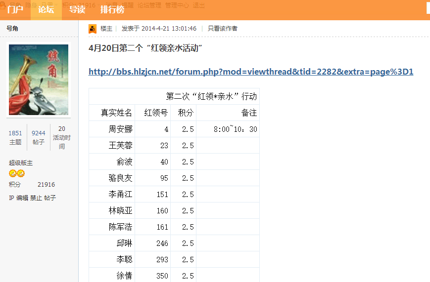View the 1851 主题 count link
Screen dimensions: 430x282
pyautogui.click(x=15, y=137)
